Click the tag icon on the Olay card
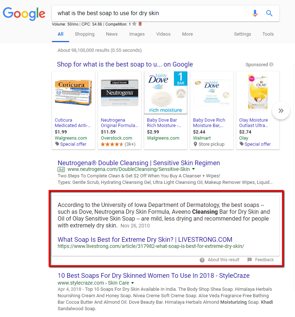 click(242, 144)
